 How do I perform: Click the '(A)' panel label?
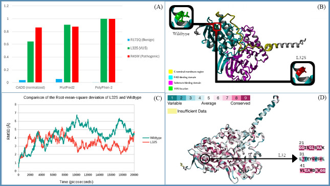click(x=158, y=7)
